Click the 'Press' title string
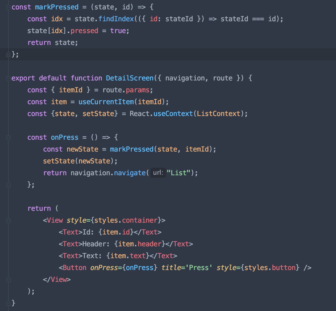 pyautogui.click(x=199, y=268)
